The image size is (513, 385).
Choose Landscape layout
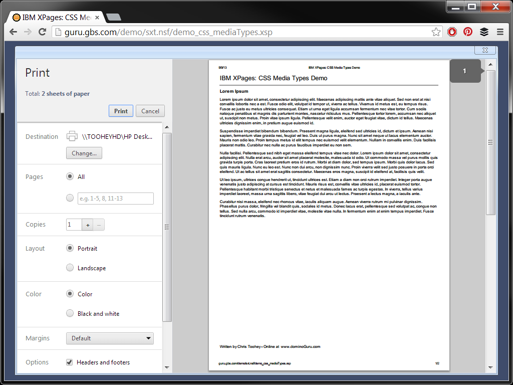coord(70,268)
